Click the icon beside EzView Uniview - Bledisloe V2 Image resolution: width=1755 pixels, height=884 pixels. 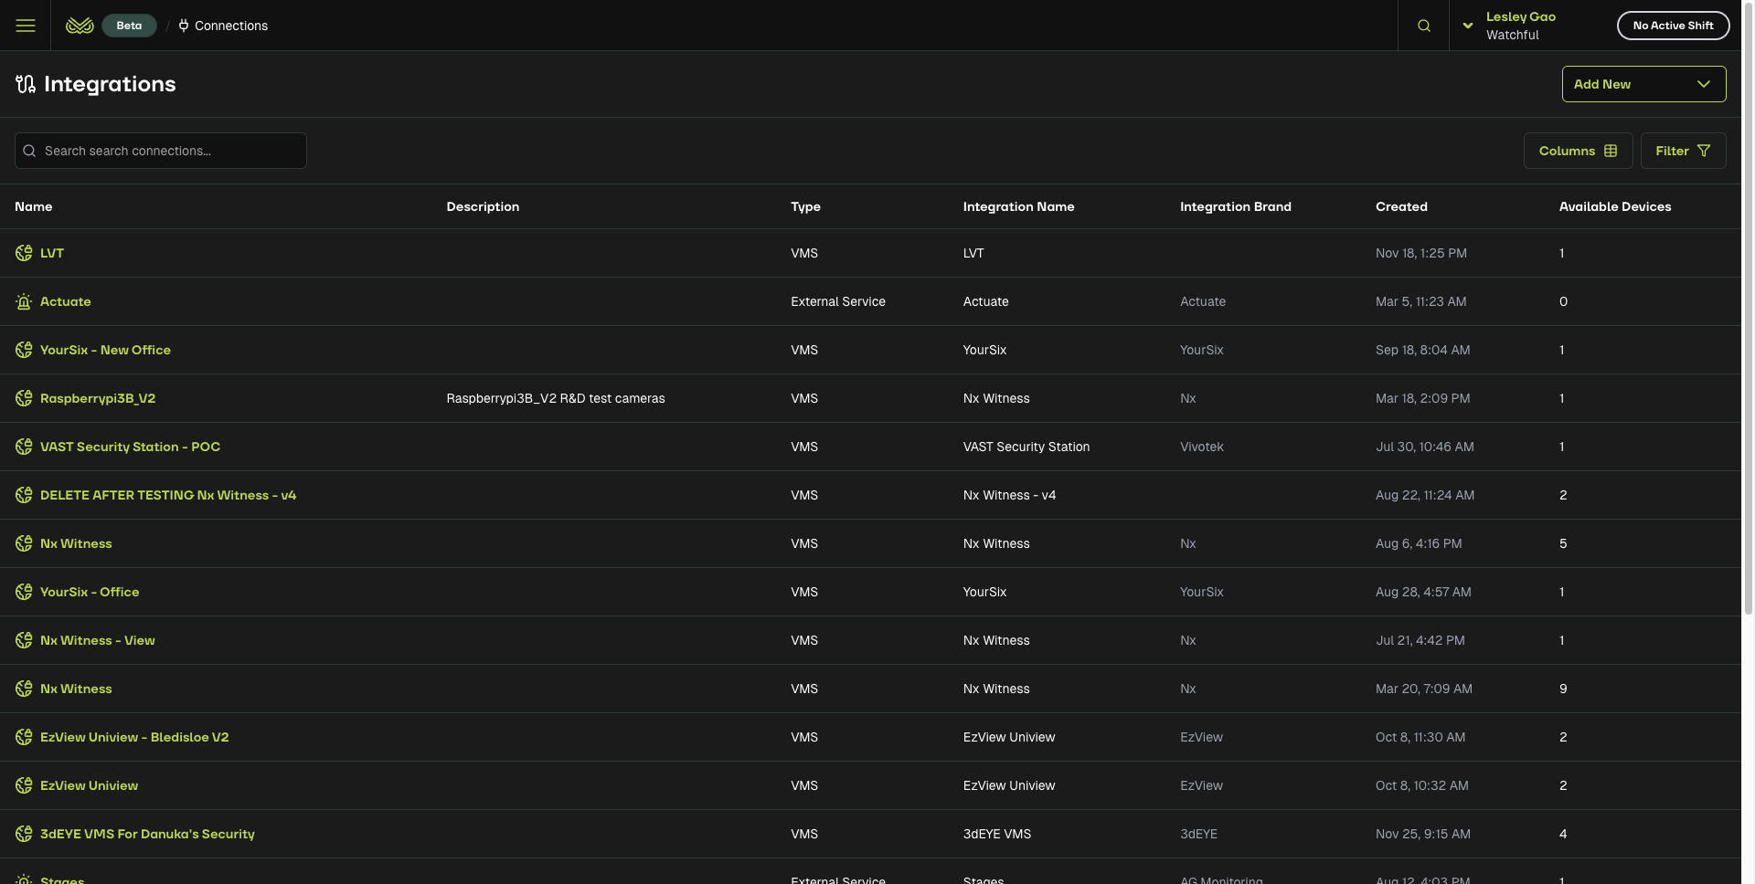(x=24, y=737)
